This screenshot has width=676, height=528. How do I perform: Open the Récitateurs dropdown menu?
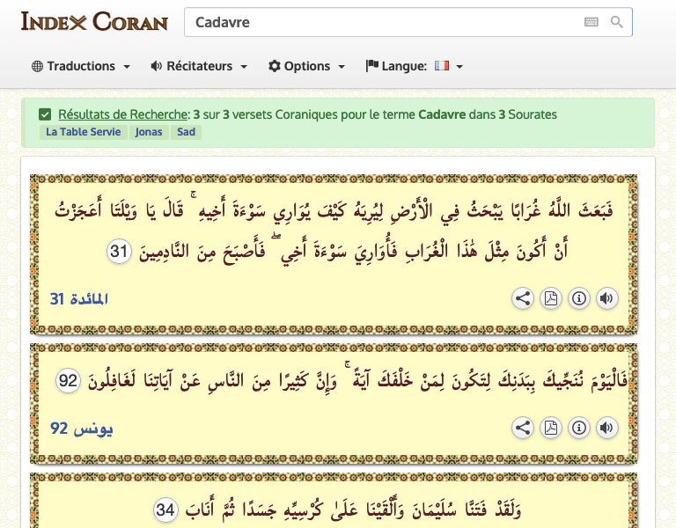point(199,66)
